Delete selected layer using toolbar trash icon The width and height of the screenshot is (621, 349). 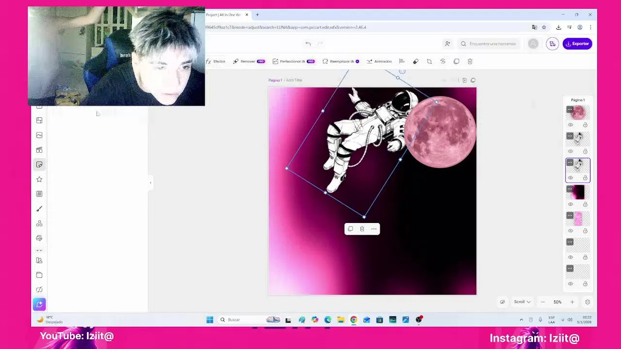tap(470, 62)
